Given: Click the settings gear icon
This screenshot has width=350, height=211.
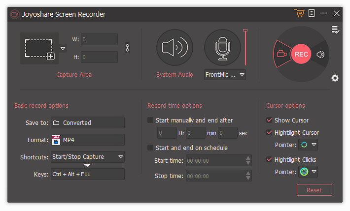Looking at the screenshot, I should 335,78.
